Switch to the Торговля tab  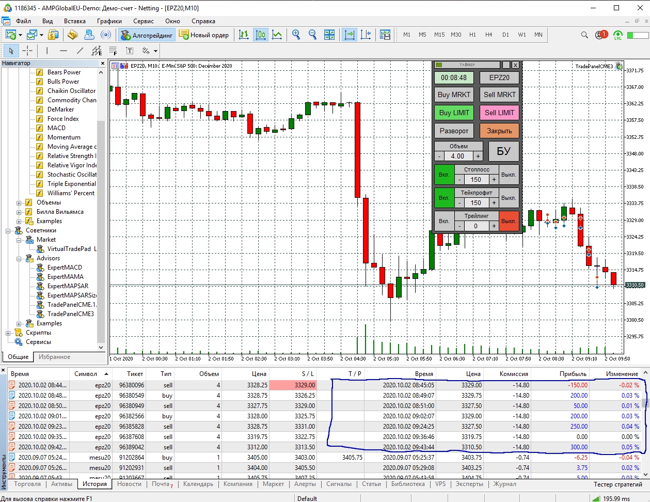point(27,484)
